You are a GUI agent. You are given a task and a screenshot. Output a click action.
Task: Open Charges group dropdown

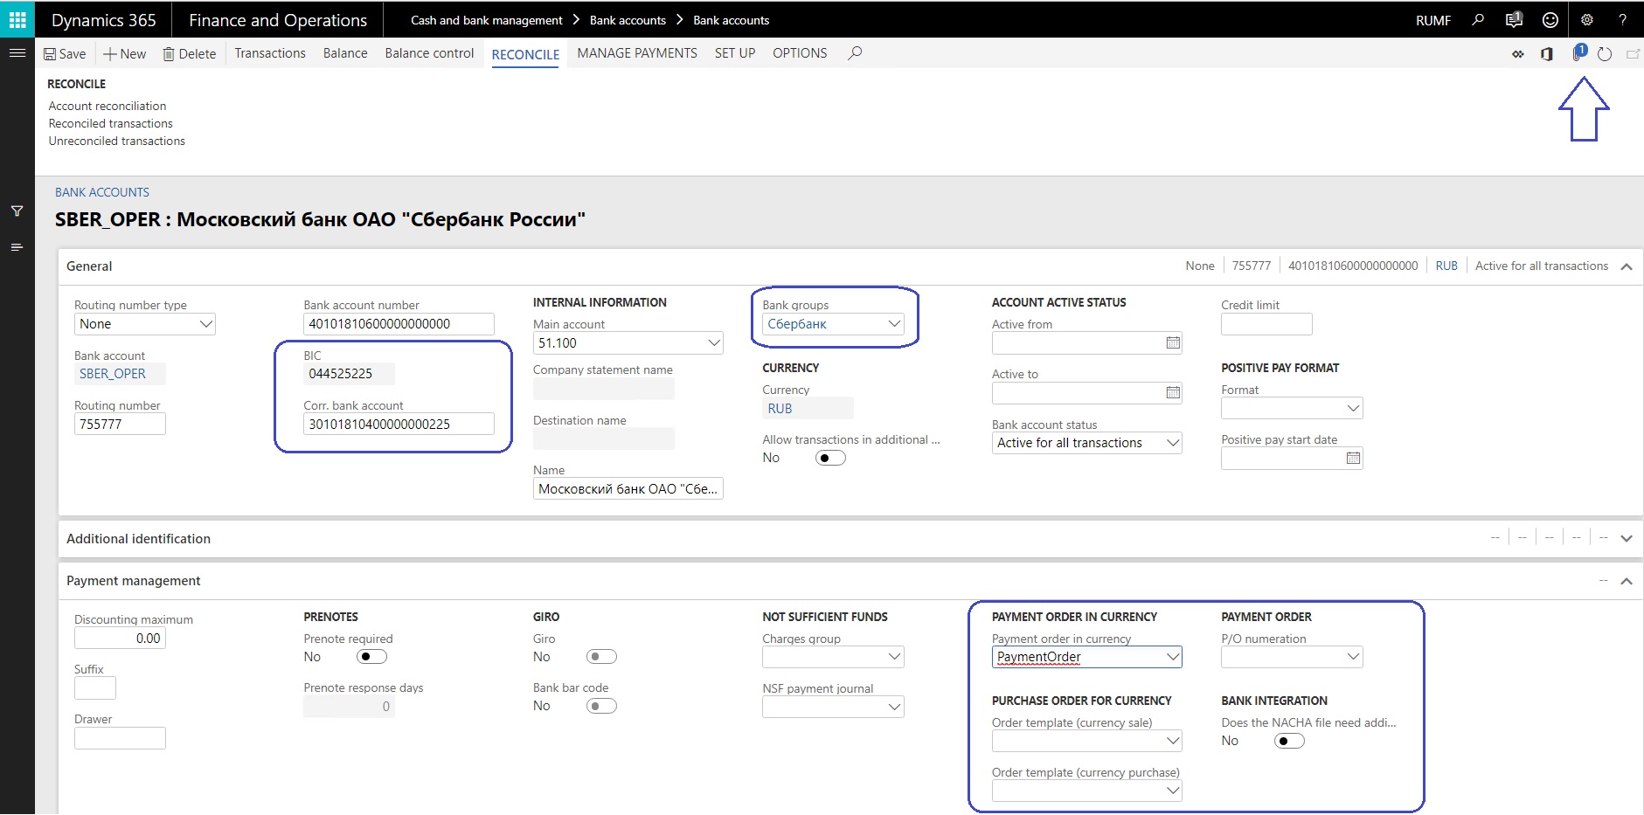(x=894, y=657)
